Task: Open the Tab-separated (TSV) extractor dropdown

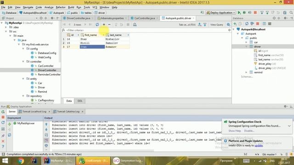Action: tap(187, 25)
